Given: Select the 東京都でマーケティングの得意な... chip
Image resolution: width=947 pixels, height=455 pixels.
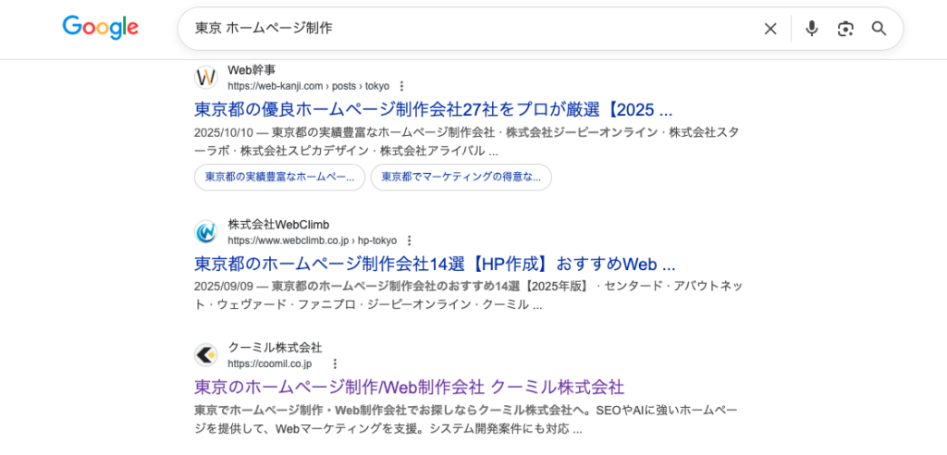Looking at the screenshot, I should click(x=461, y=177).
